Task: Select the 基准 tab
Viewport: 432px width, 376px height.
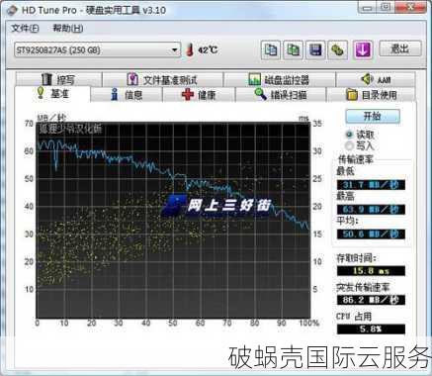Action: point(52,94)
